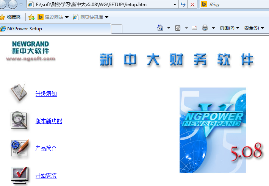Open the 页面(P) page menu
269x186 pixels.
point(229,28)
